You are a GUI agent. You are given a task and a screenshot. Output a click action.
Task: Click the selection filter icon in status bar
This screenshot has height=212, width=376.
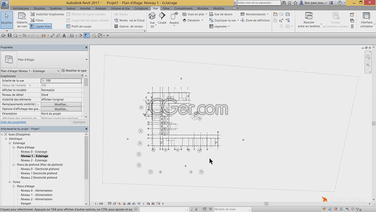(x=358, y=209)
